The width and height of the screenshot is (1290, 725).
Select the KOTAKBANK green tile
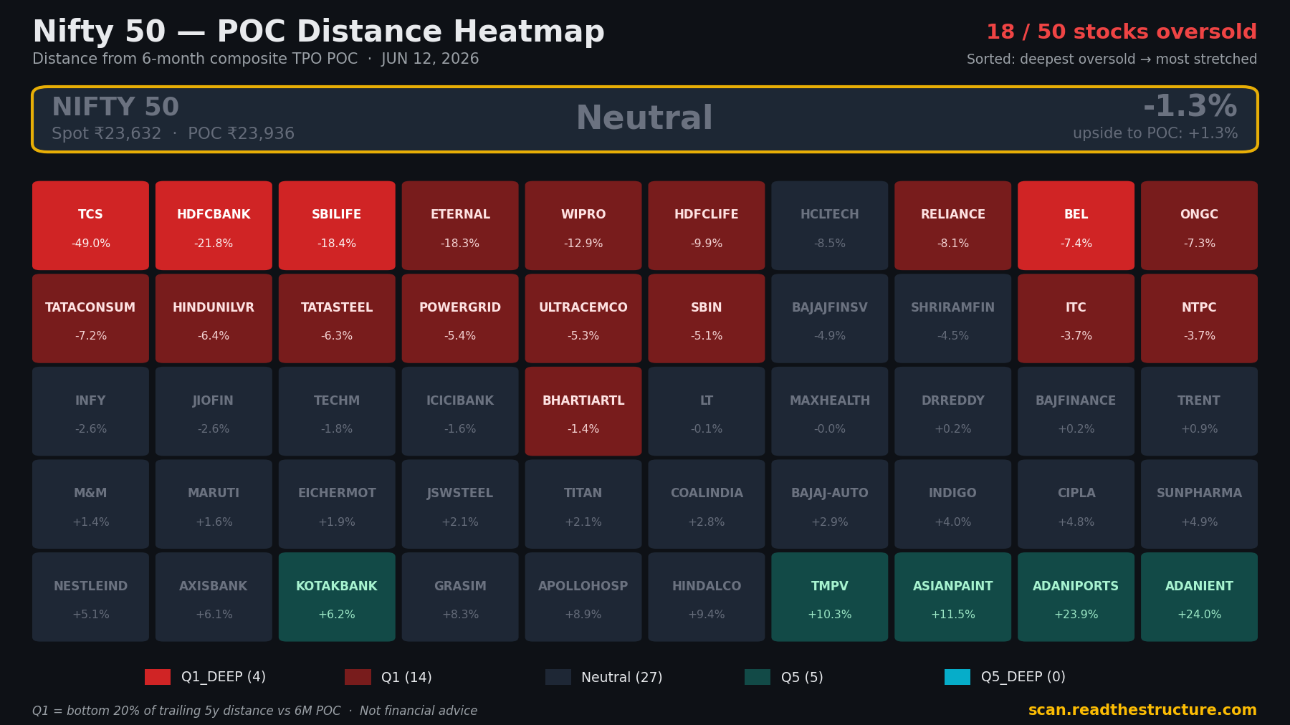[337, 597]
